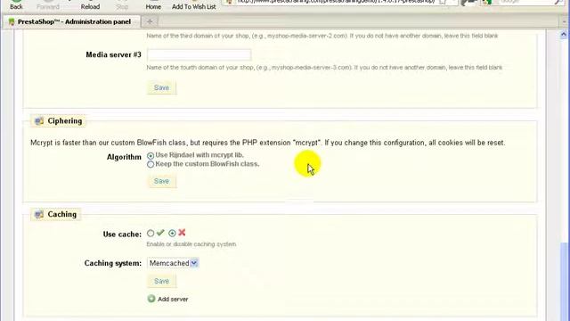Click the Forward toolbar button
The image size is (570, 321).
point(47,5)
